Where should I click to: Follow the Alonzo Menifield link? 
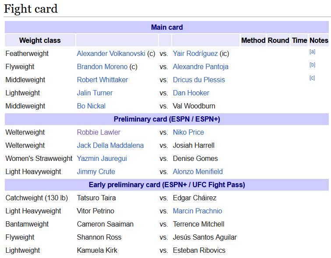[197, 171]
